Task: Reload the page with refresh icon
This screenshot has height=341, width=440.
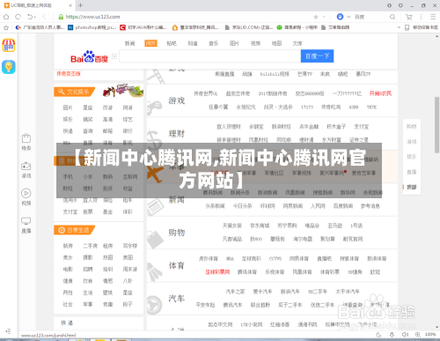Action: tap(18, 17)
